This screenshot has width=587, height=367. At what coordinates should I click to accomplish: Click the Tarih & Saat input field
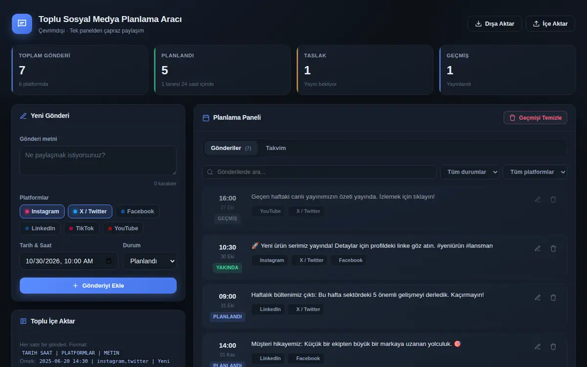69,261
